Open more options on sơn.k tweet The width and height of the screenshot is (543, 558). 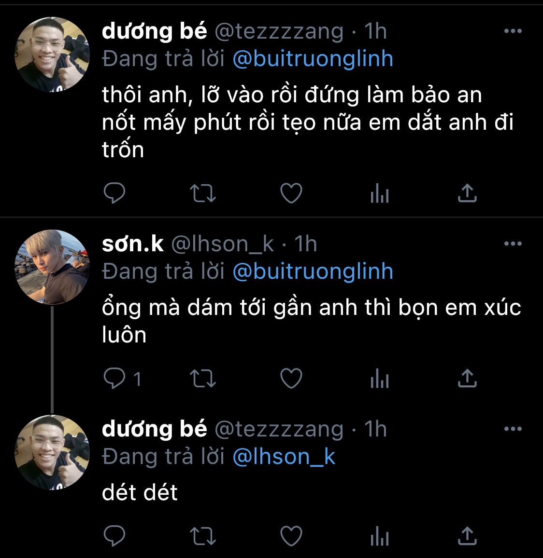pos(513,244)
